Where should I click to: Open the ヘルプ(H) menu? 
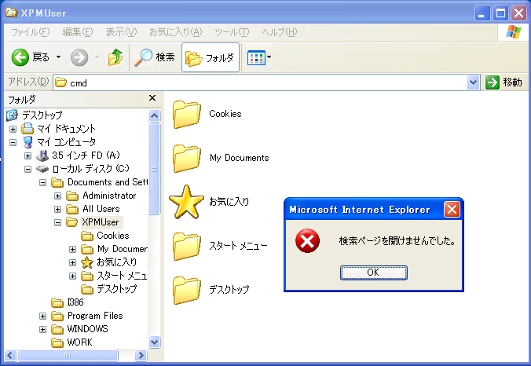click(280, 32)
